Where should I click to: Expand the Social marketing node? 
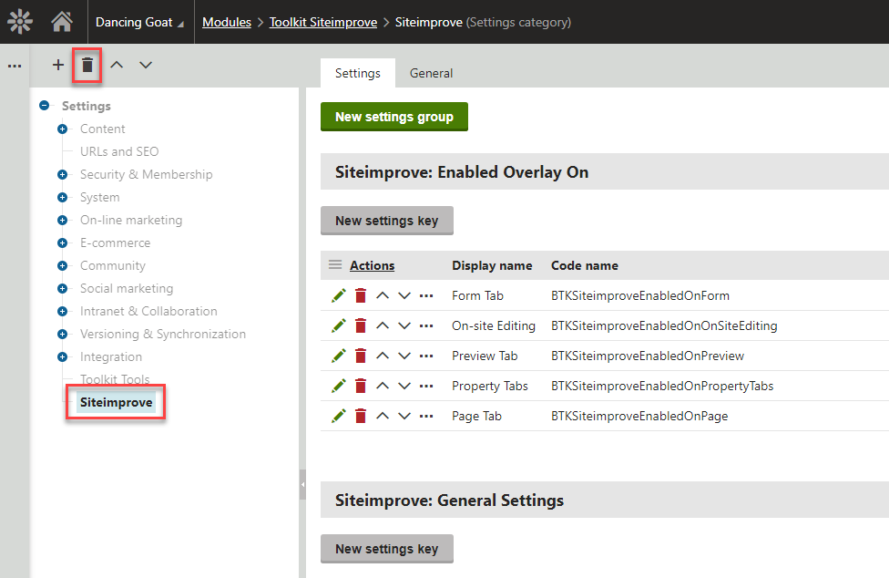click(x=62, y=288)
